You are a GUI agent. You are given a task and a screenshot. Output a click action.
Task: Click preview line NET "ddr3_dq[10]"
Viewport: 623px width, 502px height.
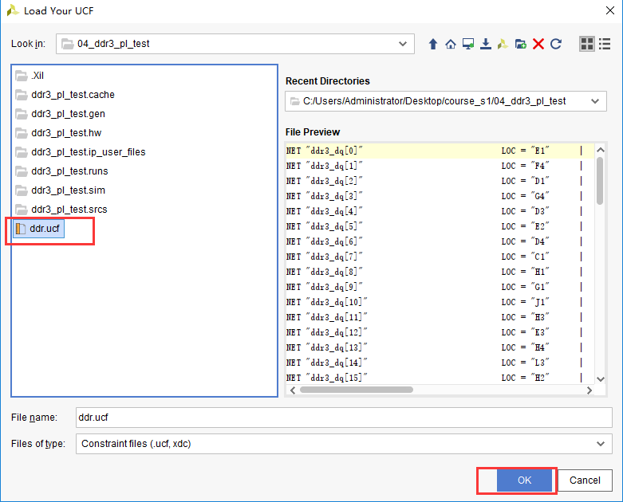pyautogui.click(x=326, y=302)
